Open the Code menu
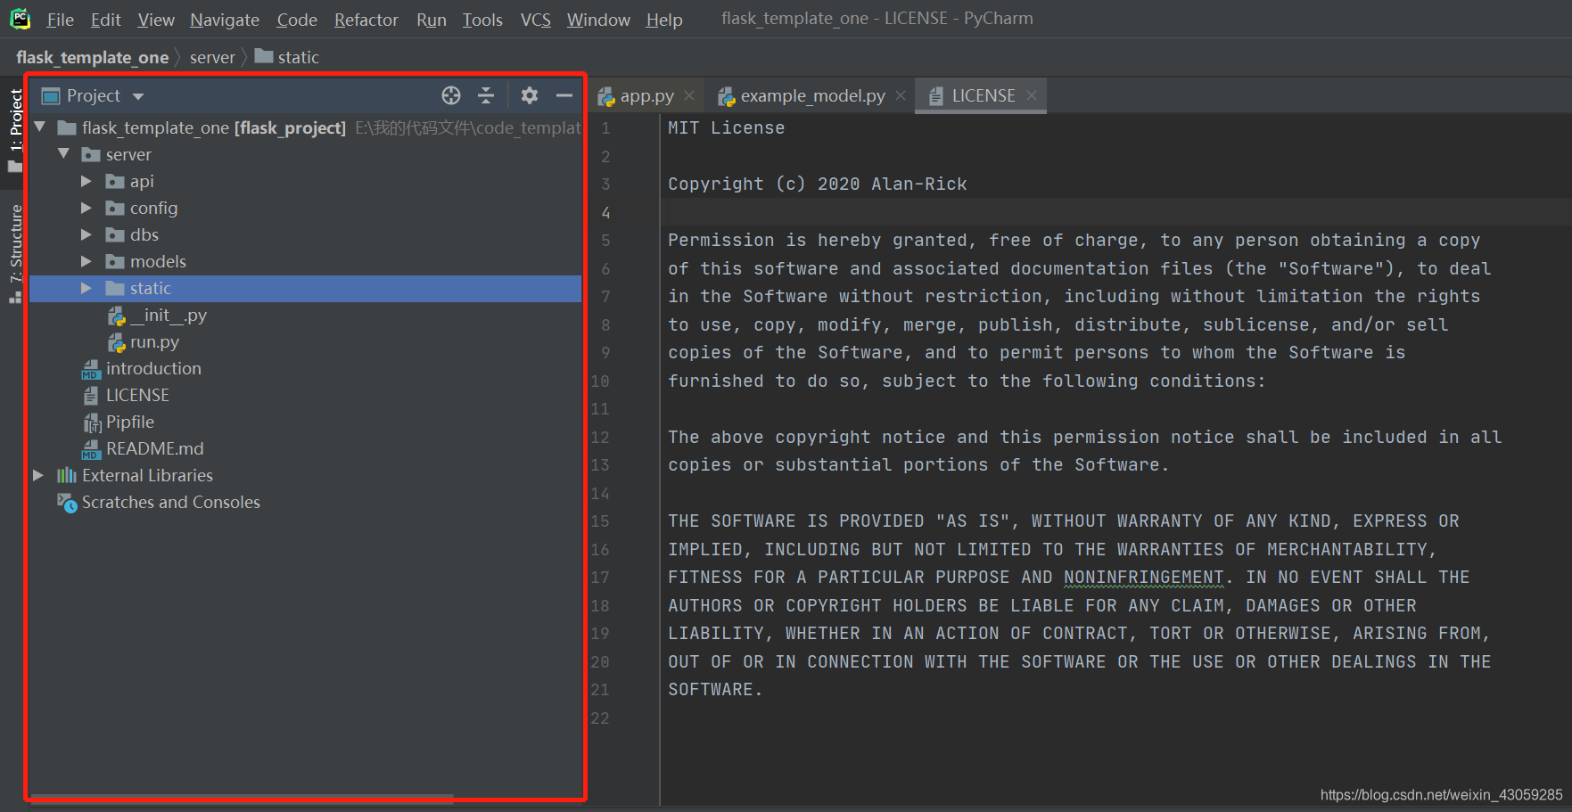The height and width of the screenshot is (812, 1572). [297, 20]
